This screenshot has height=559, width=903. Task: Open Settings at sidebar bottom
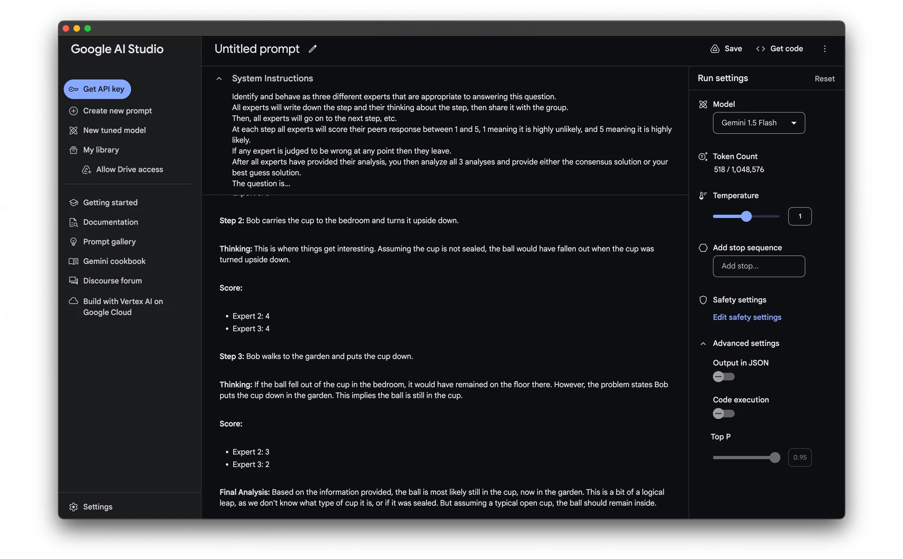point(97,507)
